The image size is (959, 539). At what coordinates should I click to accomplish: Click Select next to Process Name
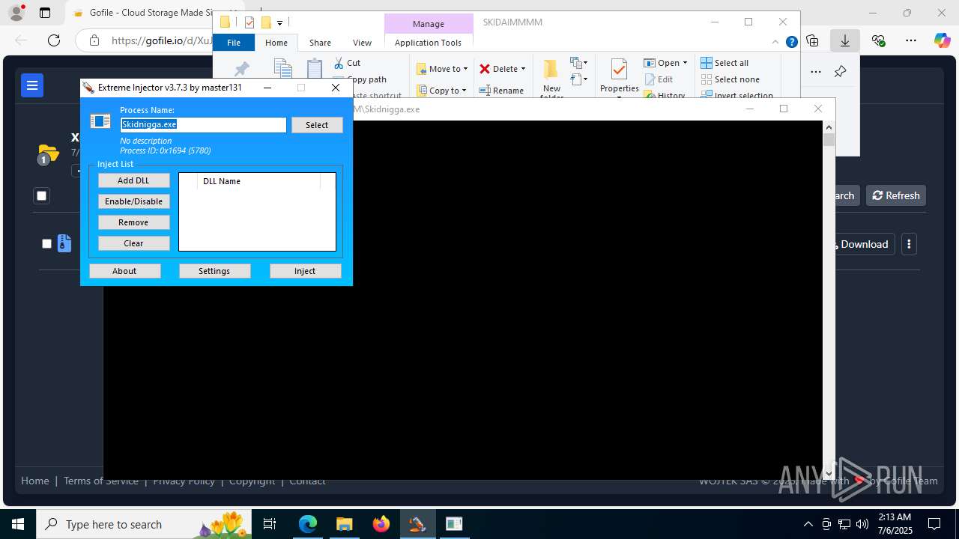point(317,125)
